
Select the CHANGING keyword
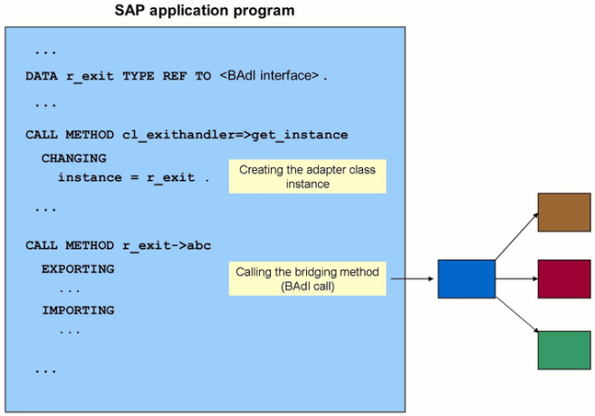pos(73,158)
